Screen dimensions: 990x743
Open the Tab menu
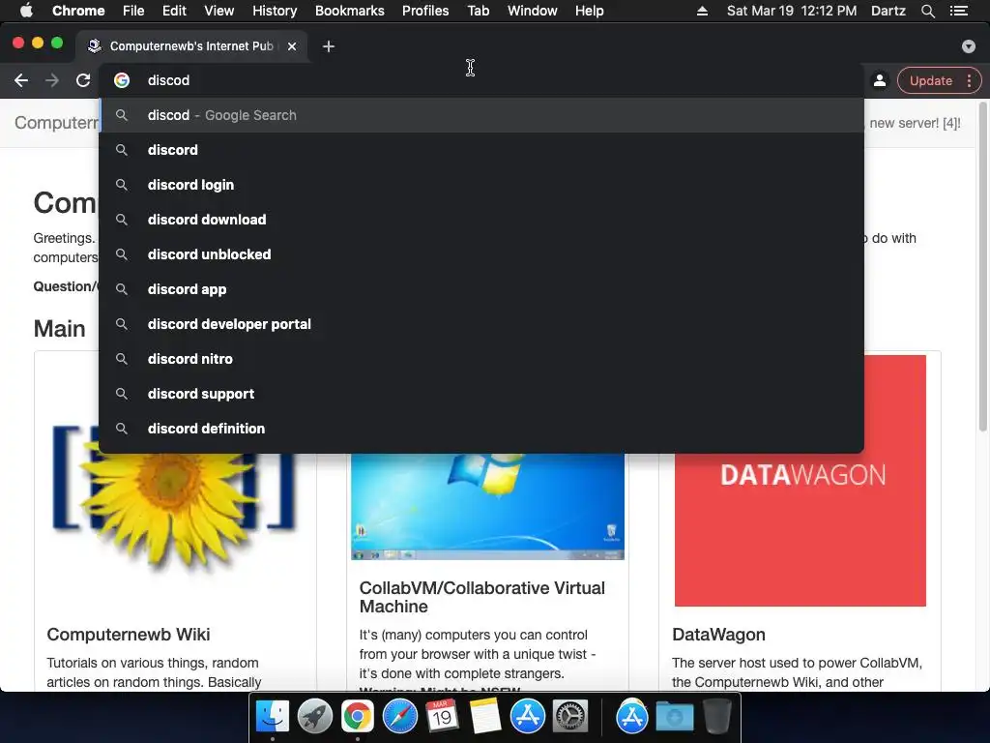point(478,11)
